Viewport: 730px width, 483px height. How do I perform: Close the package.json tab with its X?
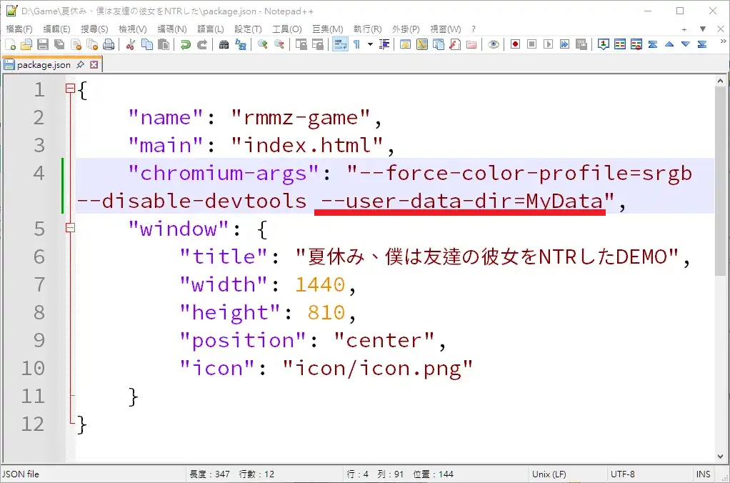tap(94, 65)
